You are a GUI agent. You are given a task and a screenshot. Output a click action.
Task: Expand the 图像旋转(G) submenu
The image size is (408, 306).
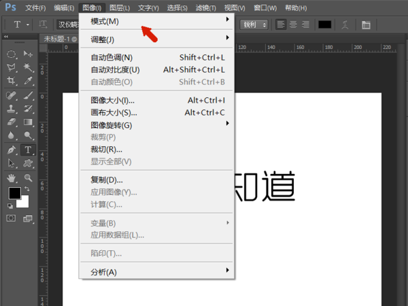tap(156, 125)
